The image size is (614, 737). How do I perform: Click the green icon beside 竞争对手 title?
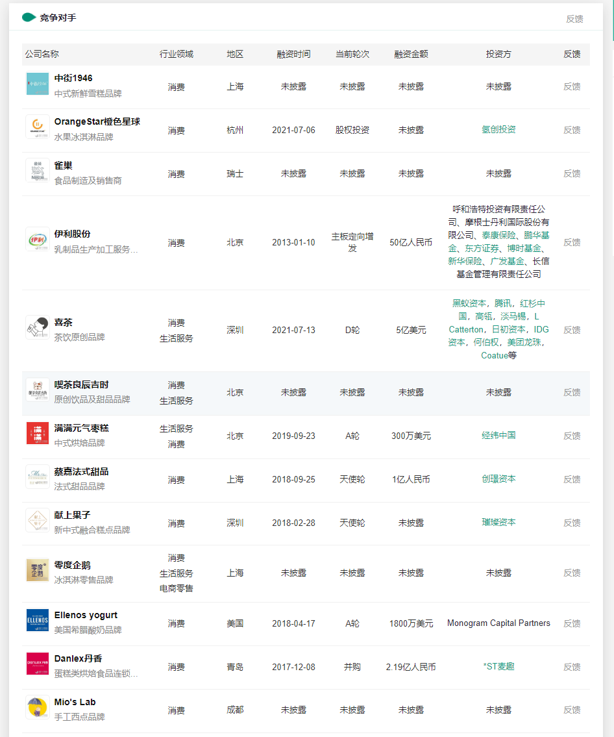click(27, 18)
